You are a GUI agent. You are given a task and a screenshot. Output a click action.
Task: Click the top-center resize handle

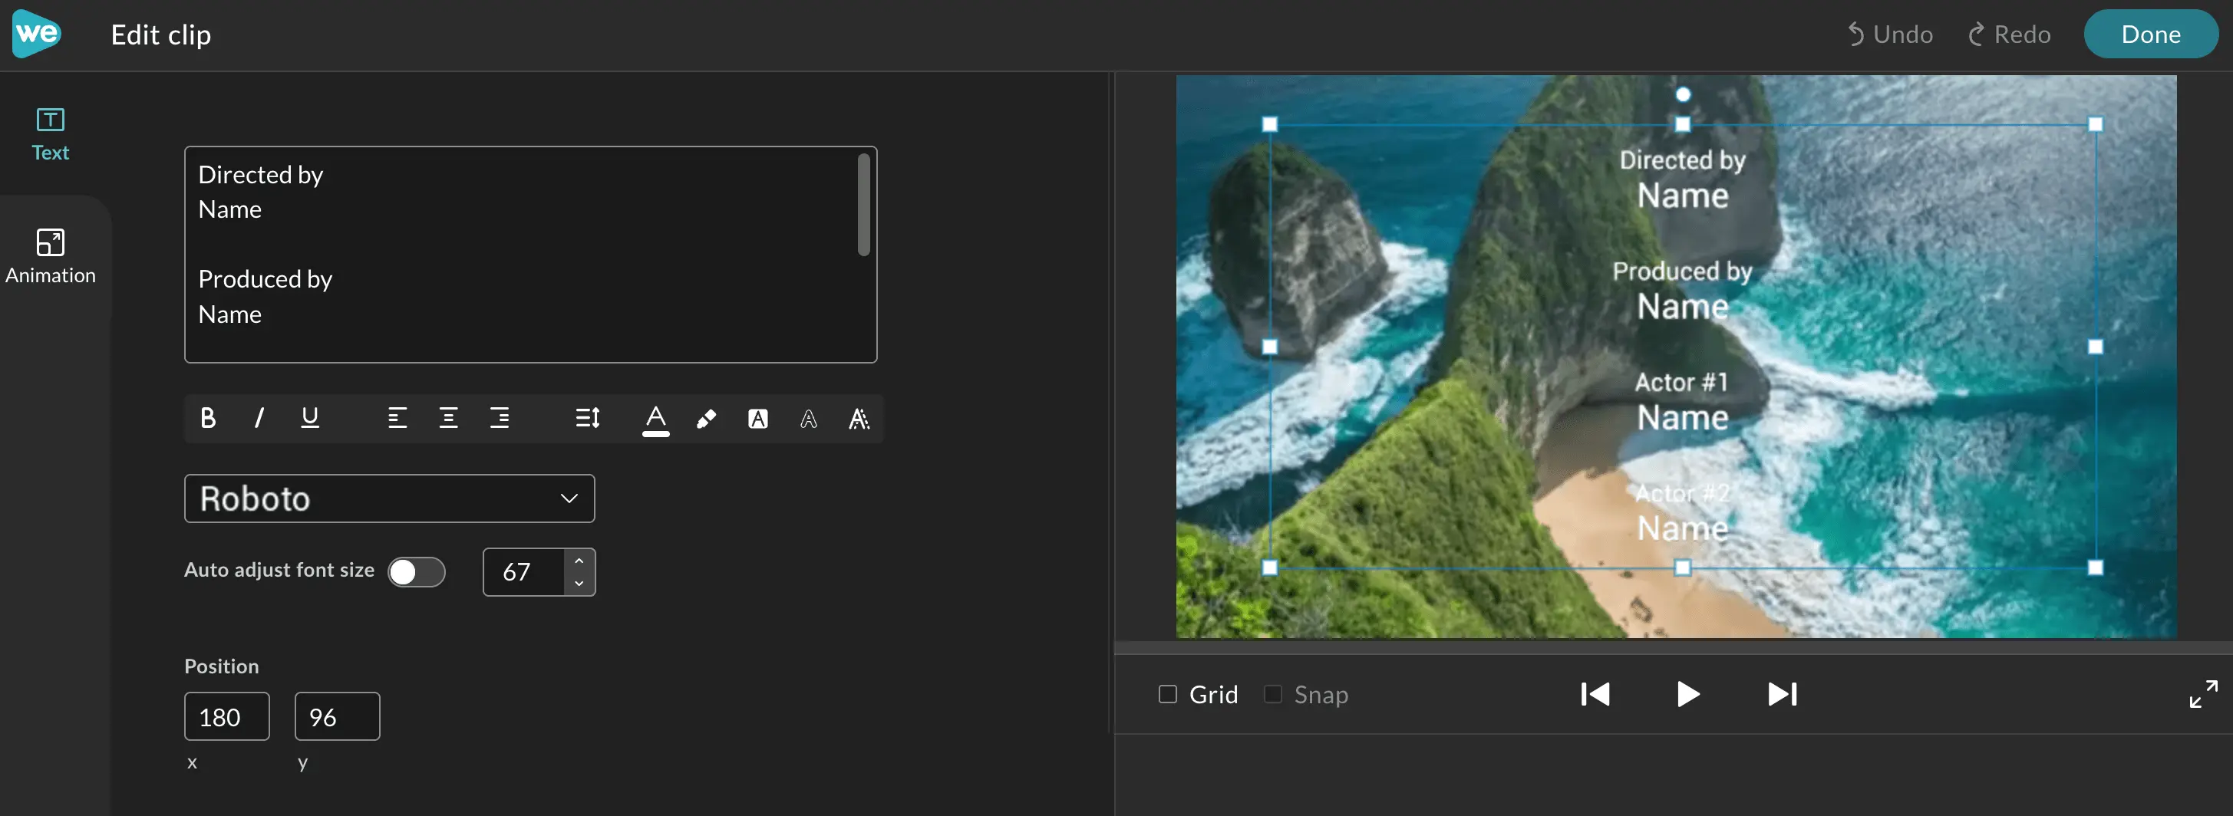tap(1683, 125)
